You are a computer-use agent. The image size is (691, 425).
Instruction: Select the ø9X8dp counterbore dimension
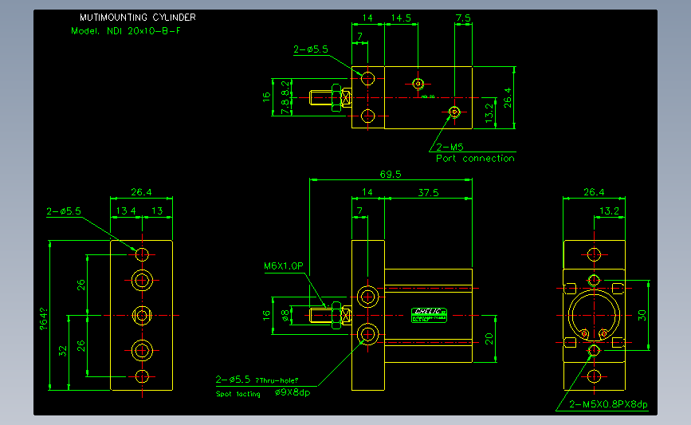pyautogui.click(x=292, y=392)
